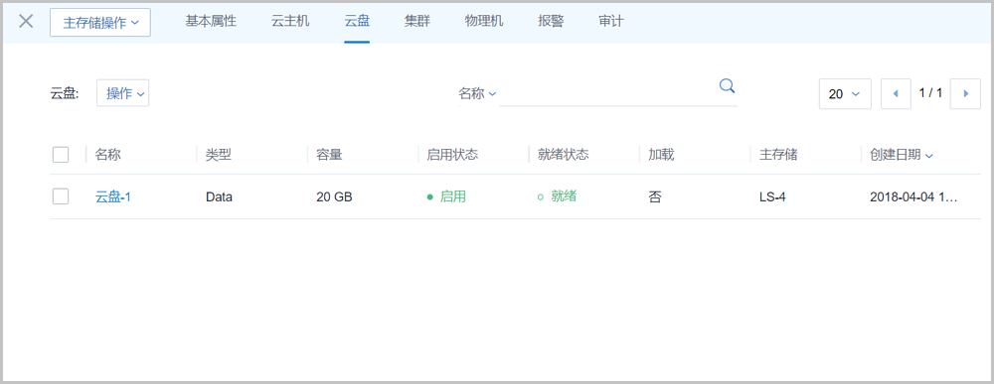The image size is (994, 384).
Task: Tick the select-all checkbox in header
Action: click(61, 155)
